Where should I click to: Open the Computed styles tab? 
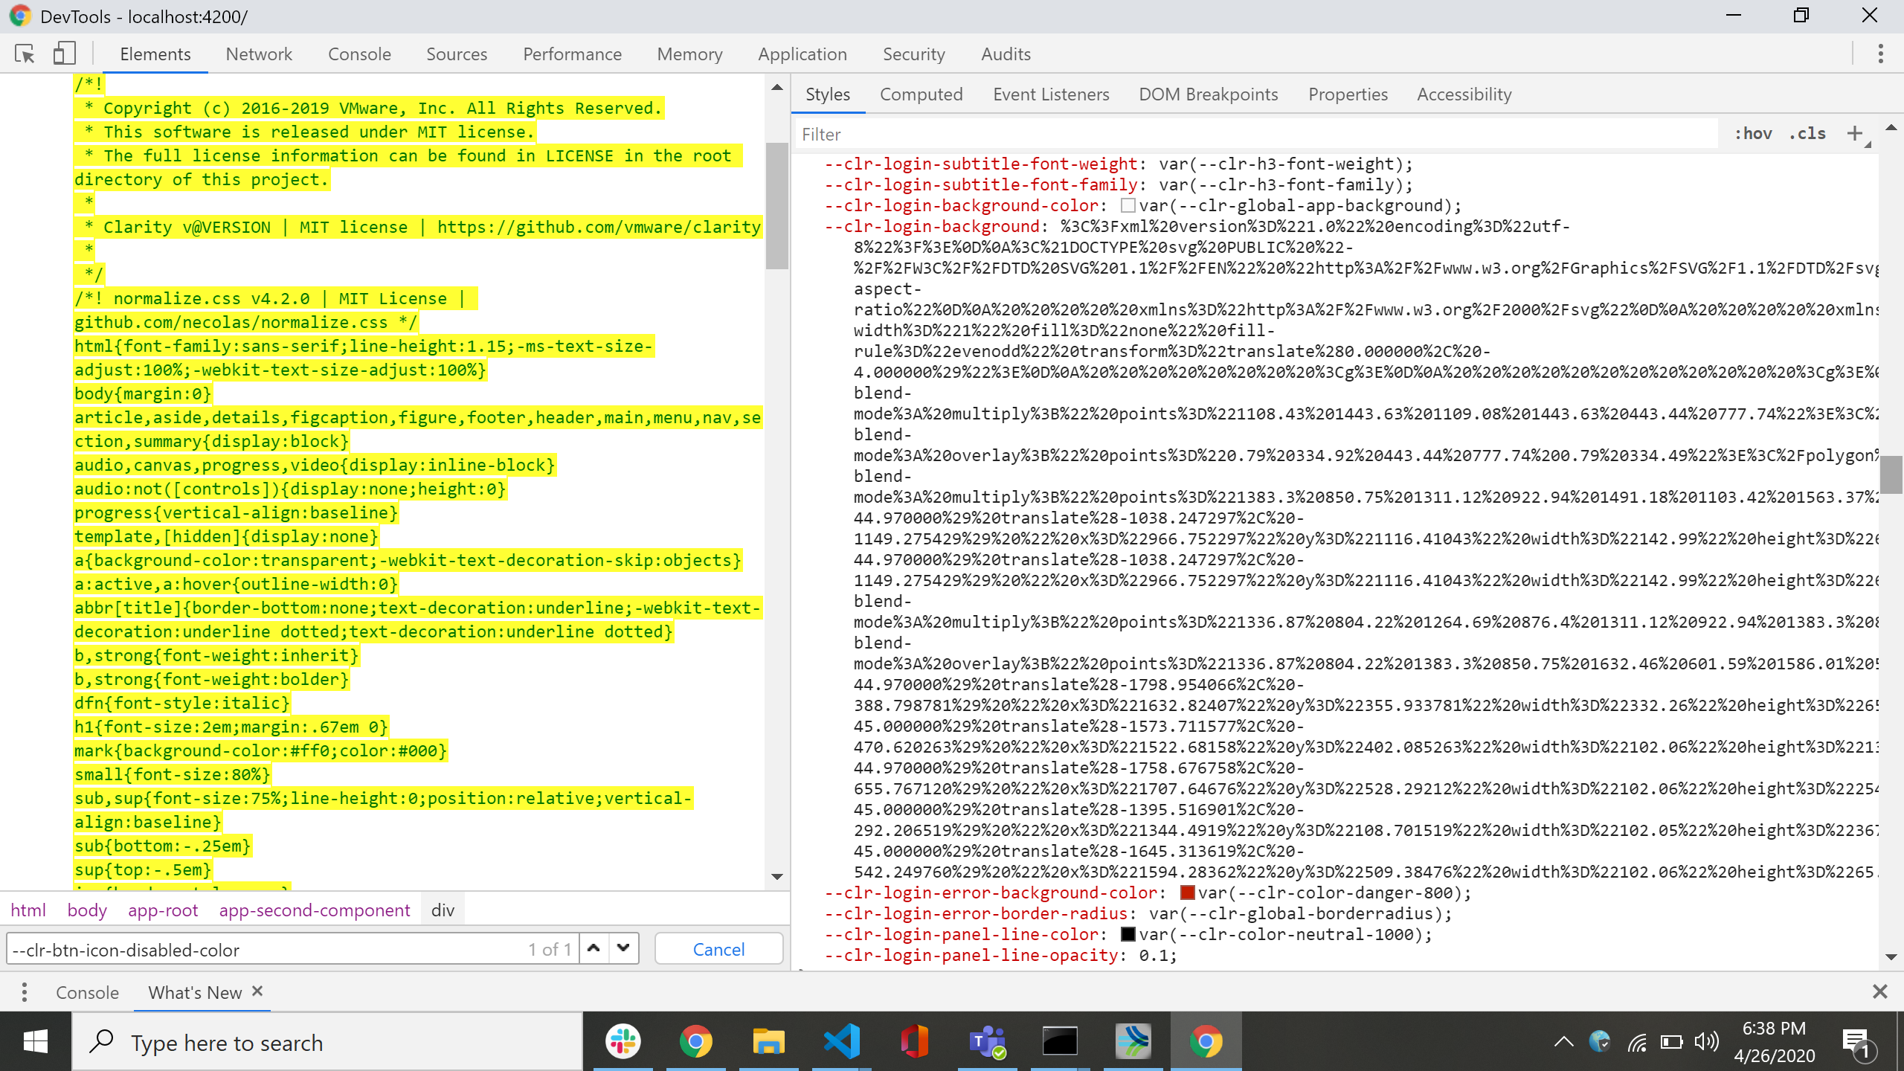(921, 94)
